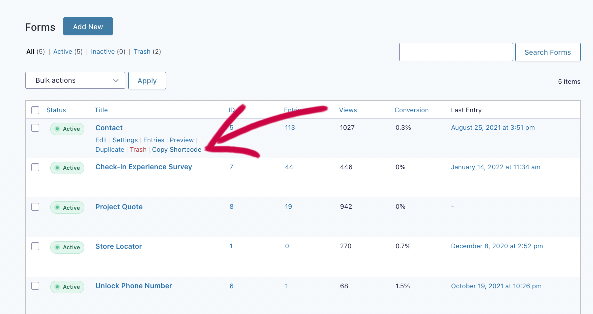Click entries count 44 for survey

(x=289, y=167)
